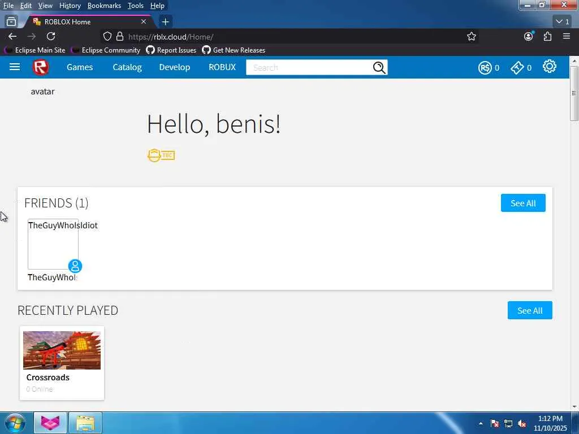Click the Action Center flag tray icon
Viewport: 579px width, 434px height.
coord(495,423)
